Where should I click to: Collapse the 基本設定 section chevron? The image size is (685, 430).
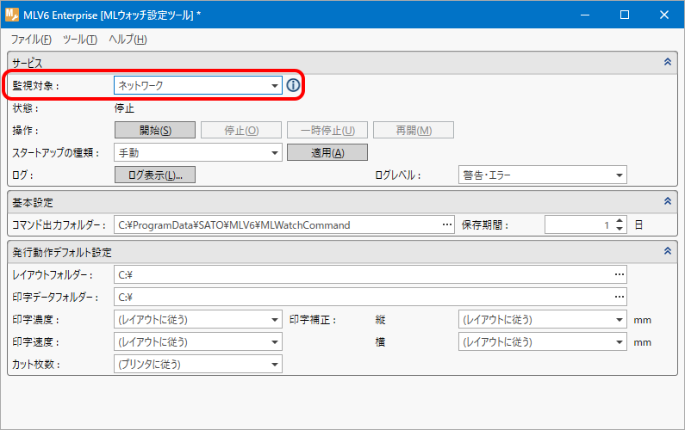pos(668,201)
